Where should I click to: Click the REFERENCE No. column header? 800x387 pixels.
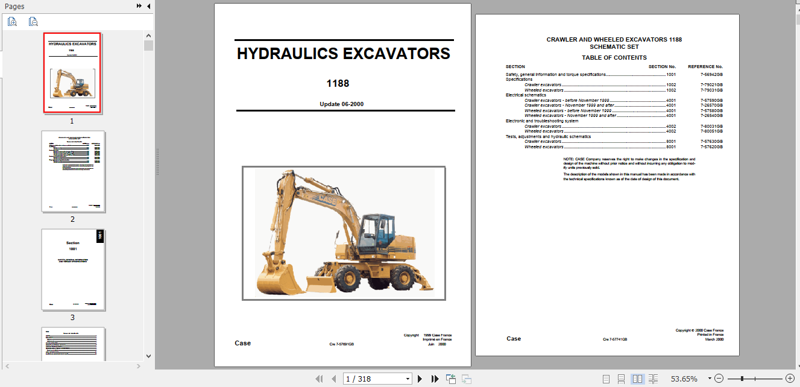705,66
